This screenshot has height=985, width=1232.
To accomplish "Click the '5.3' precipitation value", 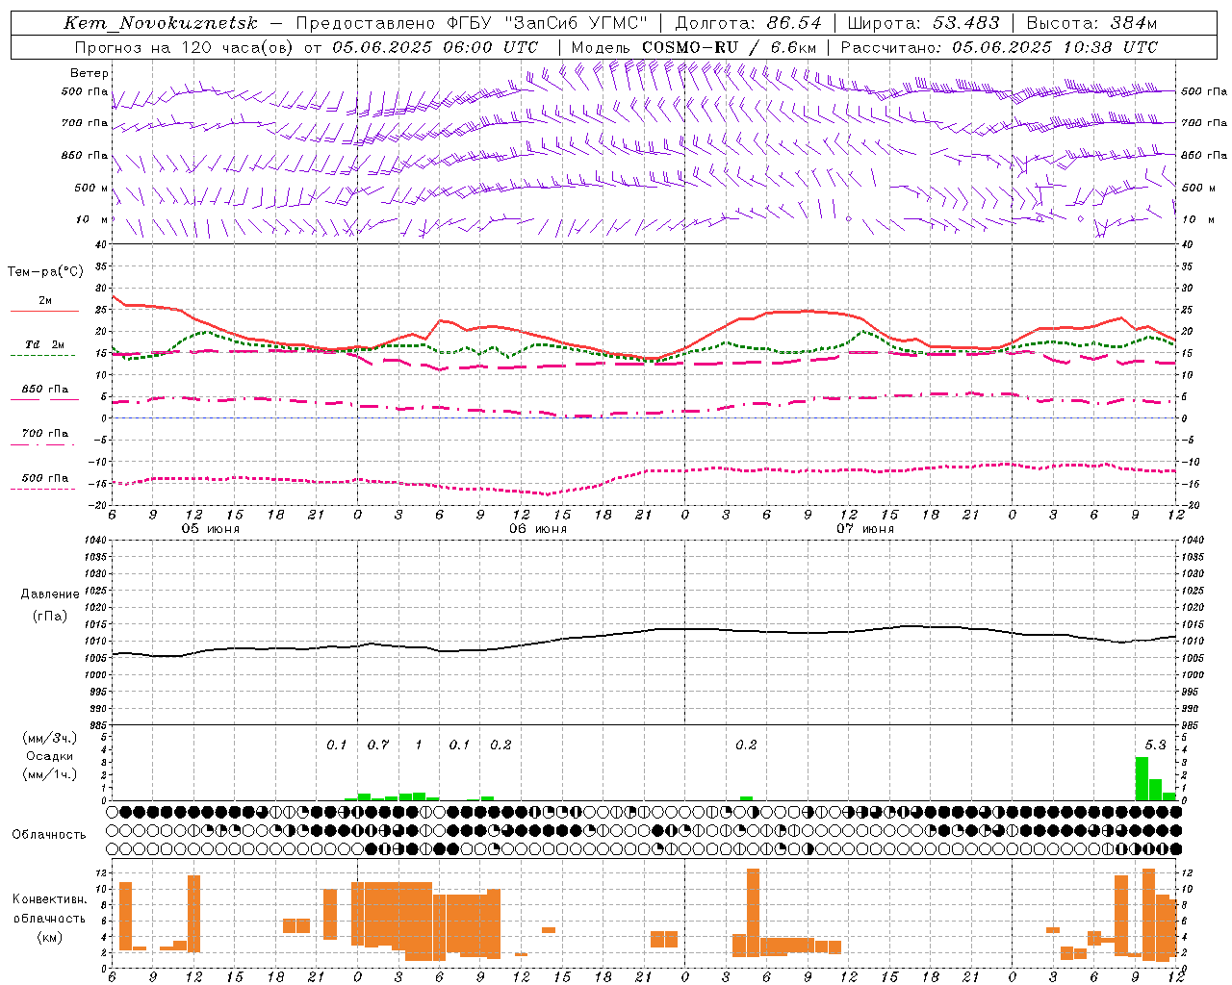I will (x=1155, y=745).
